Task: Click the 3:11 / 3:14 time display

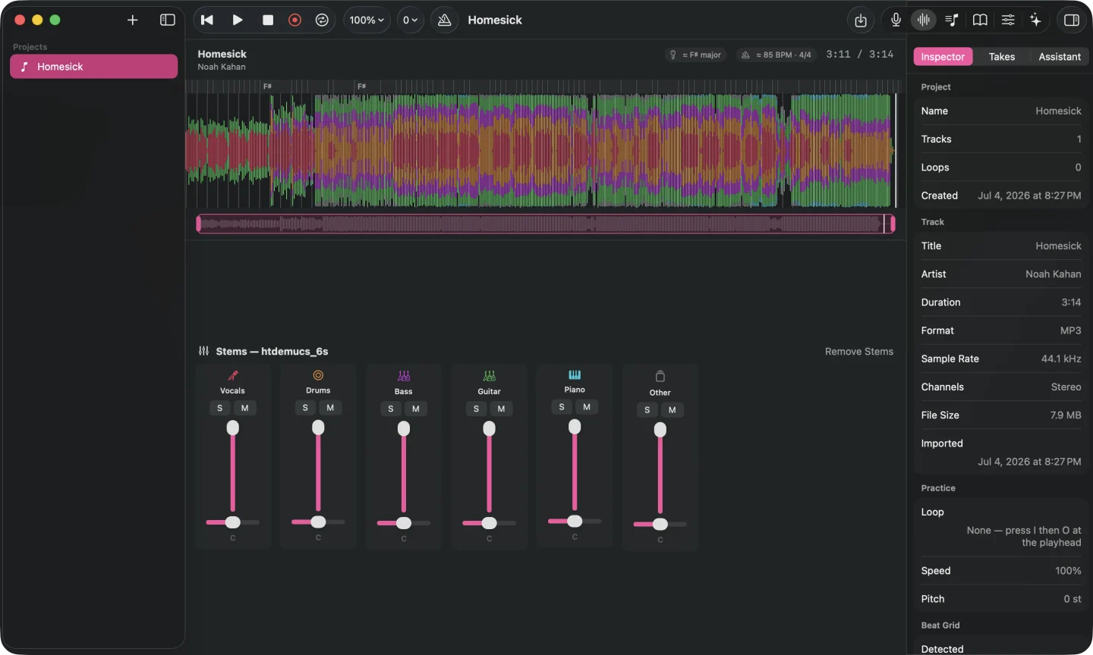Action: pos(860,55)
